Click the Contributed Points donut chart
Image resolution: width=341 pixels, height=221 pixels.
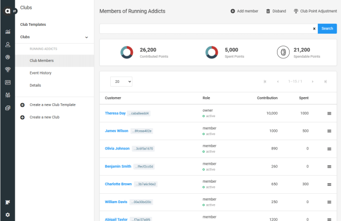click(x=127, y=52)
